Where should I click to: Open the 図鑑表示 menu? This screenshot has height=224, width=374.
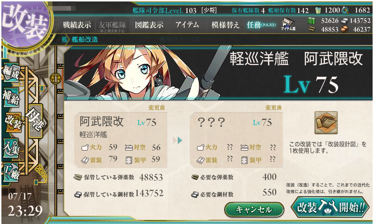149,25
